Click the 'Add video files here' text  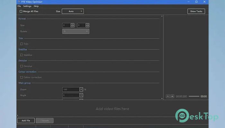point(113,109)
